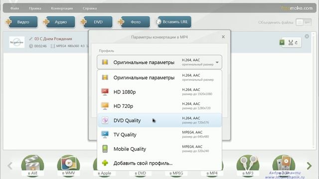Click the No preview thumbnail
This screenshot has height=179, width=319.
coord(16,42)
